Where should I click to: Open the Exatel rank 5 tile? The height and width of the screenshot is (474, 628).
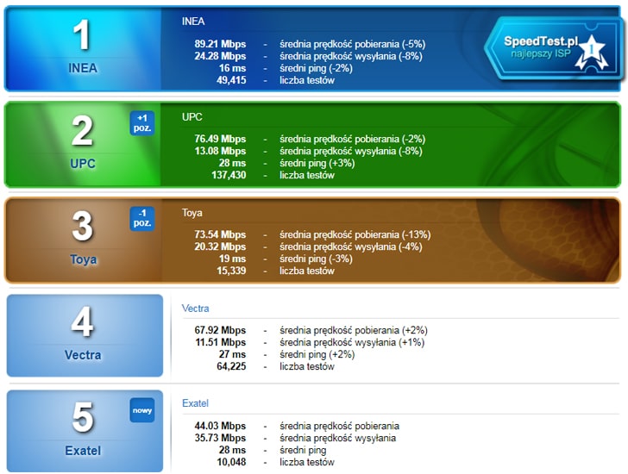[x=85, y=431]
